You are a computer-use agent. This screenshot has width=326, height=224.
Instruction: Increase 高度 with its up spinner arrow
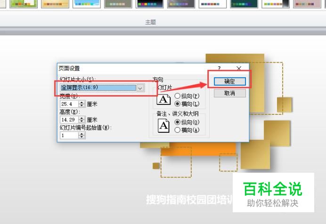click(81, 118)
